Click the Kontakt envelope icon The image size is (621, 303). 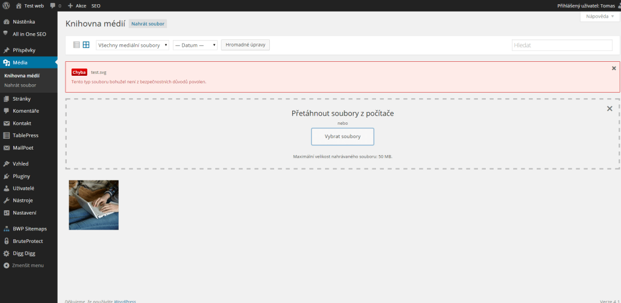click(x=6, y=124)
